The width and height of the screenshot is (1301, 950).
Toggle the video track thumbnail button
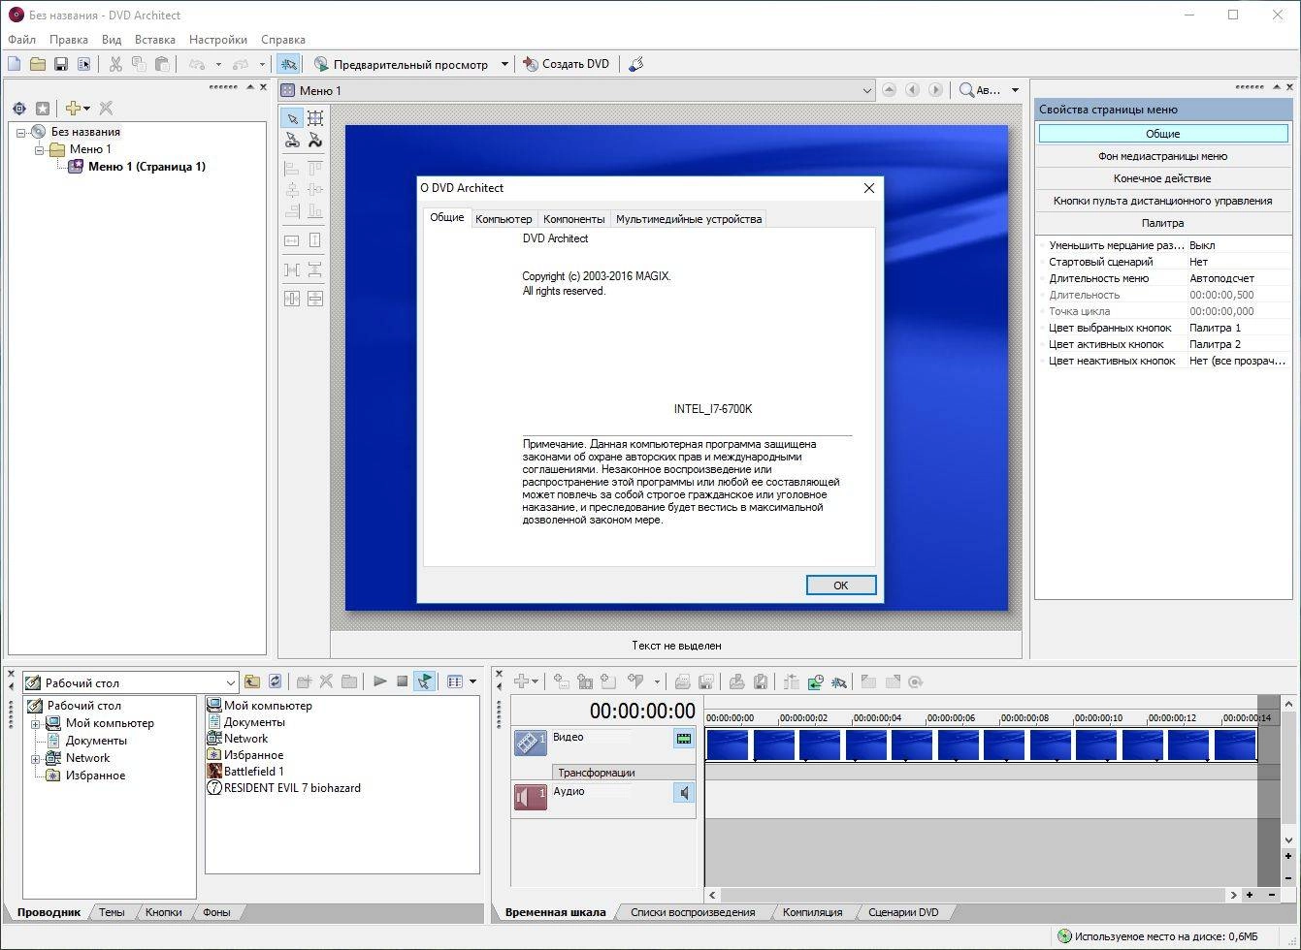(x=684, y=739)
